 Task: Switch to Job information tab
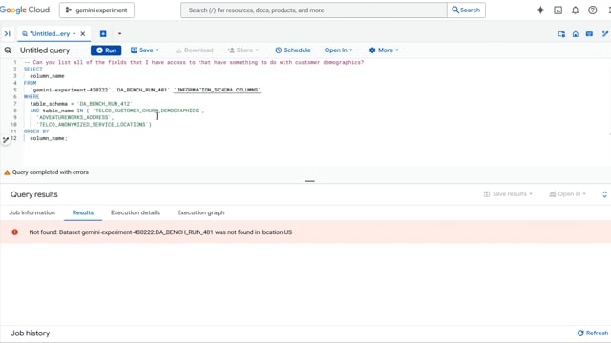tap(32, 212)
